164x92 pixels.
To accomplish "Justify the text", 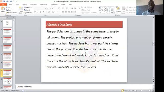I will (x=71, y=12).
